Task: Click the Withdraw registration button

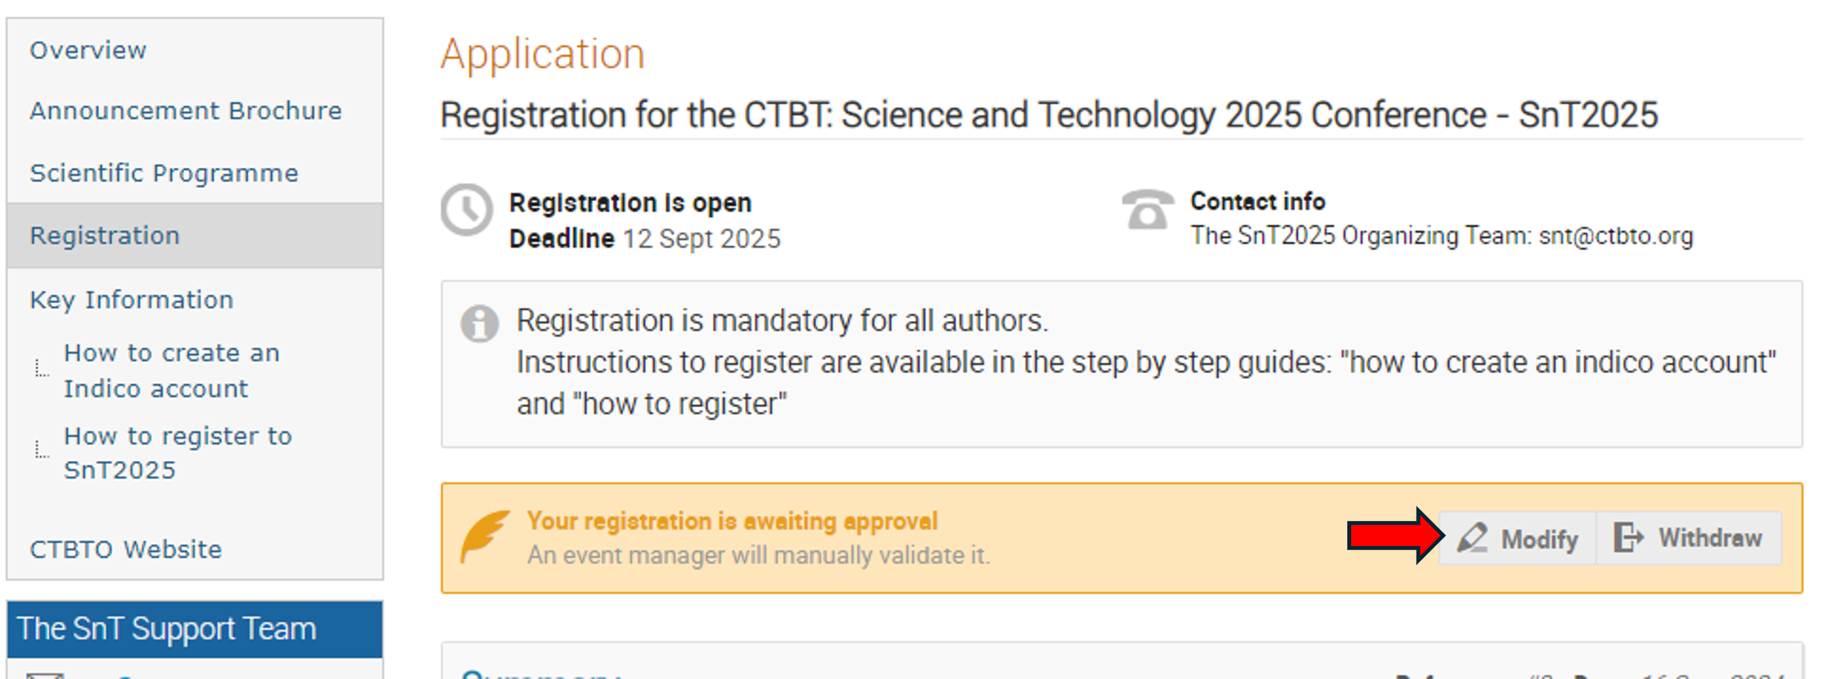Action: (1688, 538)
